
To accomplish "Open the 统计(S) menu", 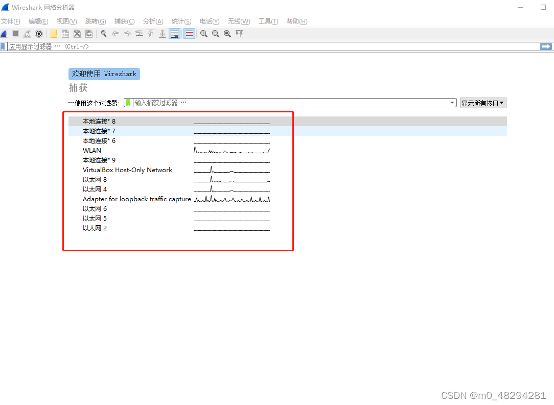I will tap(181, 21).
